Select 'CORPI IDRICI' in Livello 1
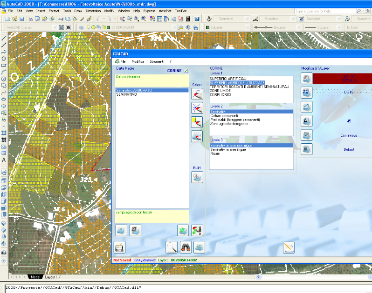The width and height of the screenshot is (372, 293). [220, 95]
